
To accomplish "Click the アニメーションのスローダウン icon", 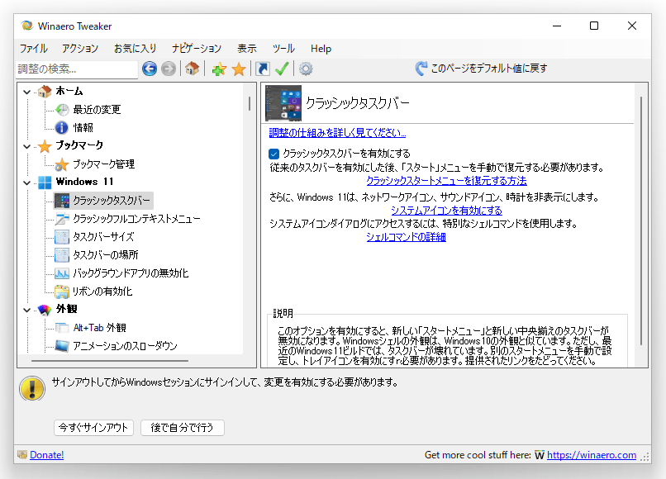I will click(62, 346).
